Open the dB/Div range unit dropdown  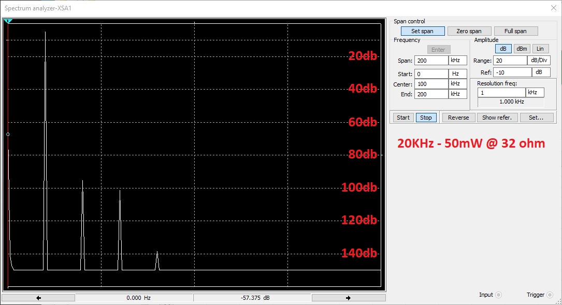tap(539, 61)
